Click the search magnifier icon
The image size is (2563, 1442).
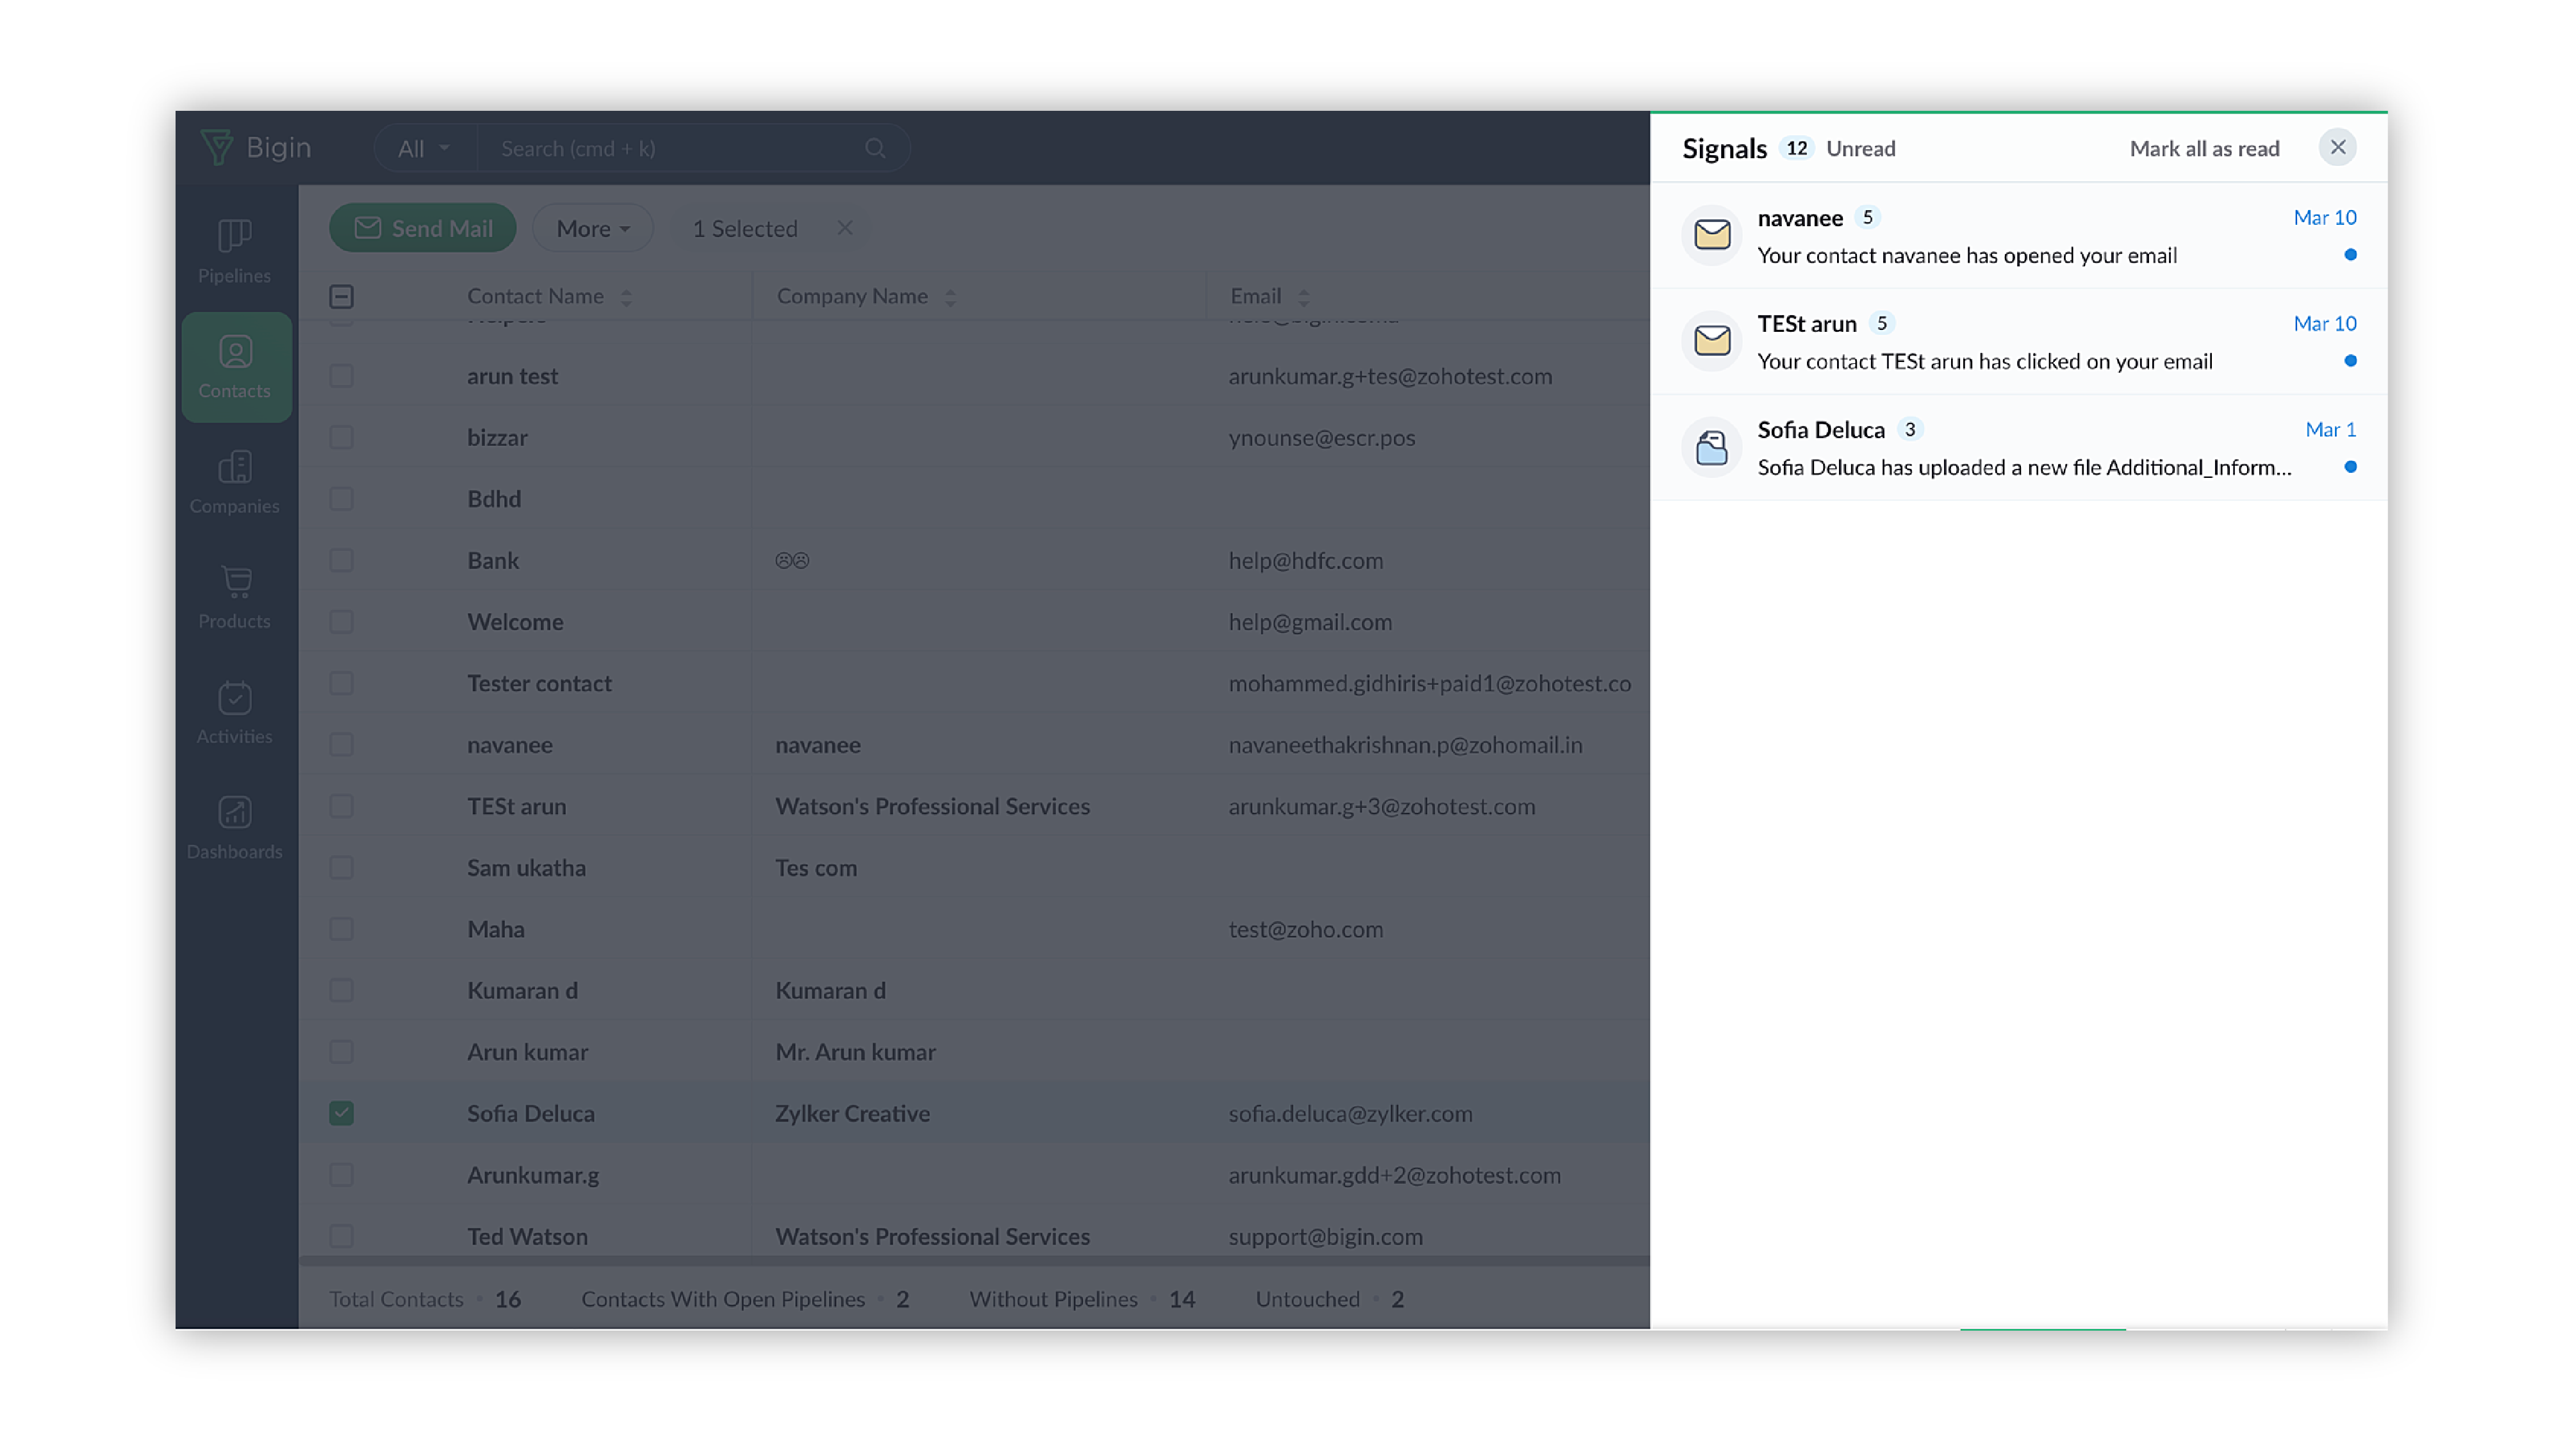click(875, 147)
